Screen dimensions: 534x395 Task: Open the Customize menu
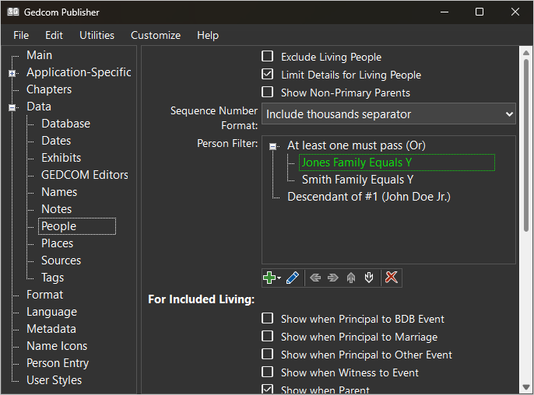156,36
